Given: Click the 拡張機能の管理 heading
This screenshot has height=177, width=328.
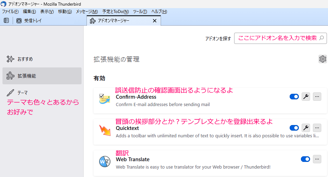Looking at the screenshot, I should point(116,59).
